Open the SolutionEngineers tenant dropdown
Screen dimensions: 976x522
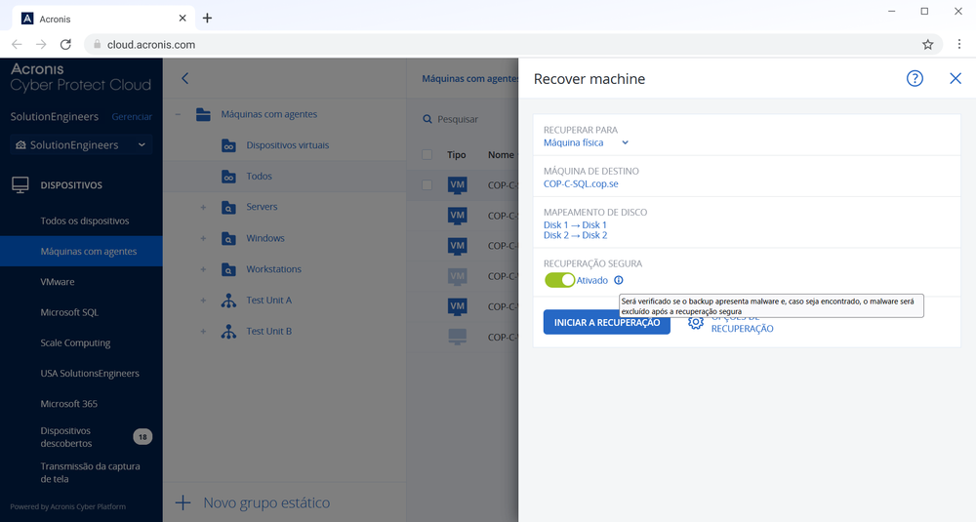(x=81, y=145)
